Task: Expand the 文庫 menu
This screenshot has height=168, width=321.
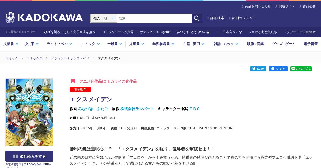Action: click(x=32, y=44)
